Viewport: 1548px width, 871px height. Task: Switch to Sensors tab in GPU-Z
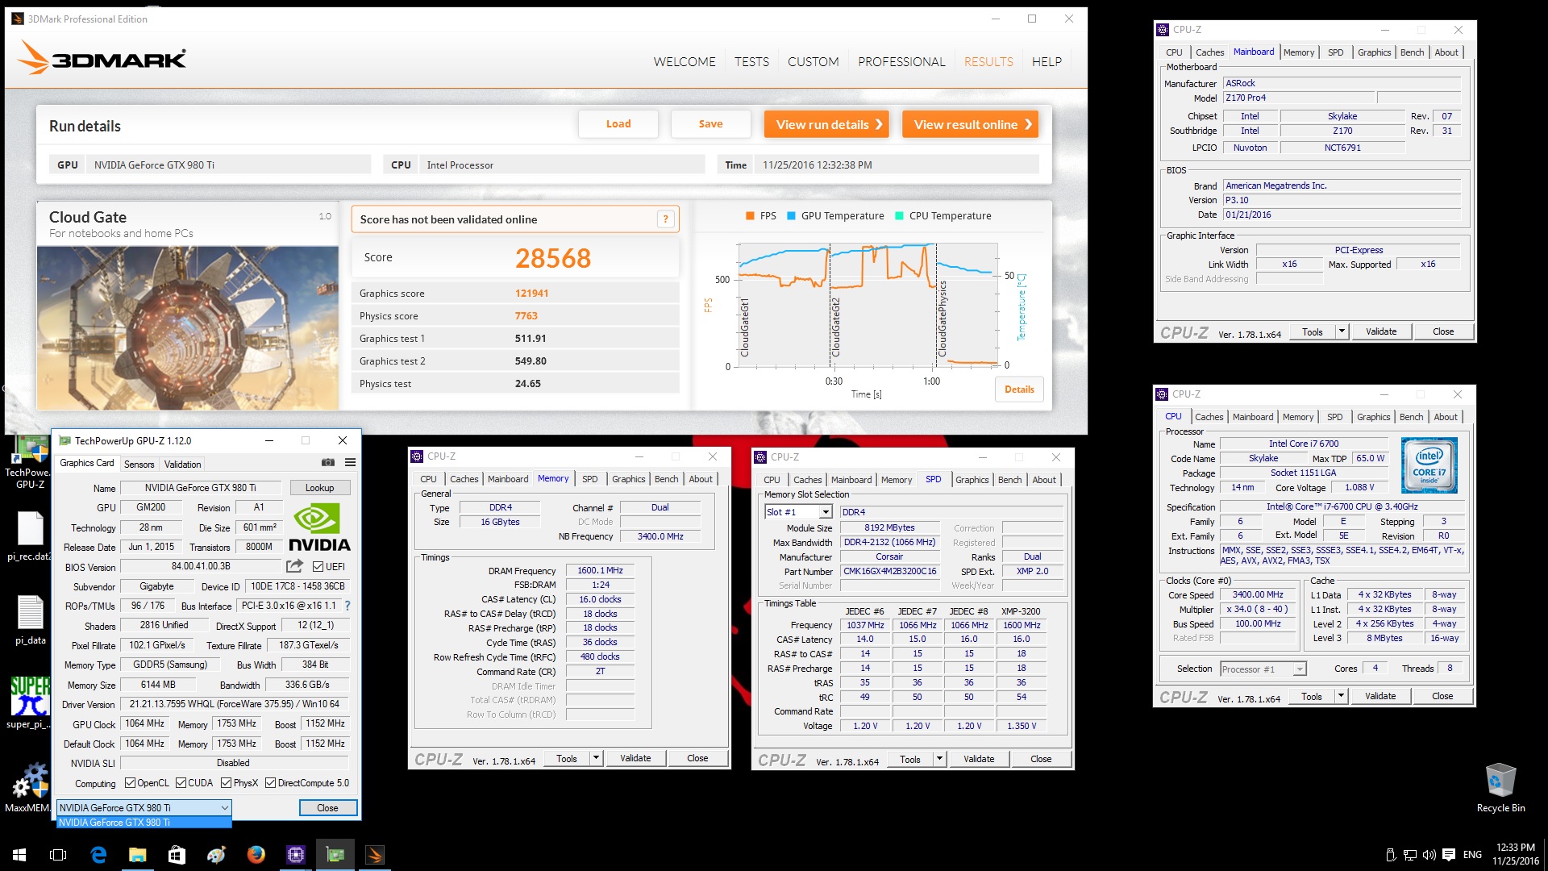[139, 465]
